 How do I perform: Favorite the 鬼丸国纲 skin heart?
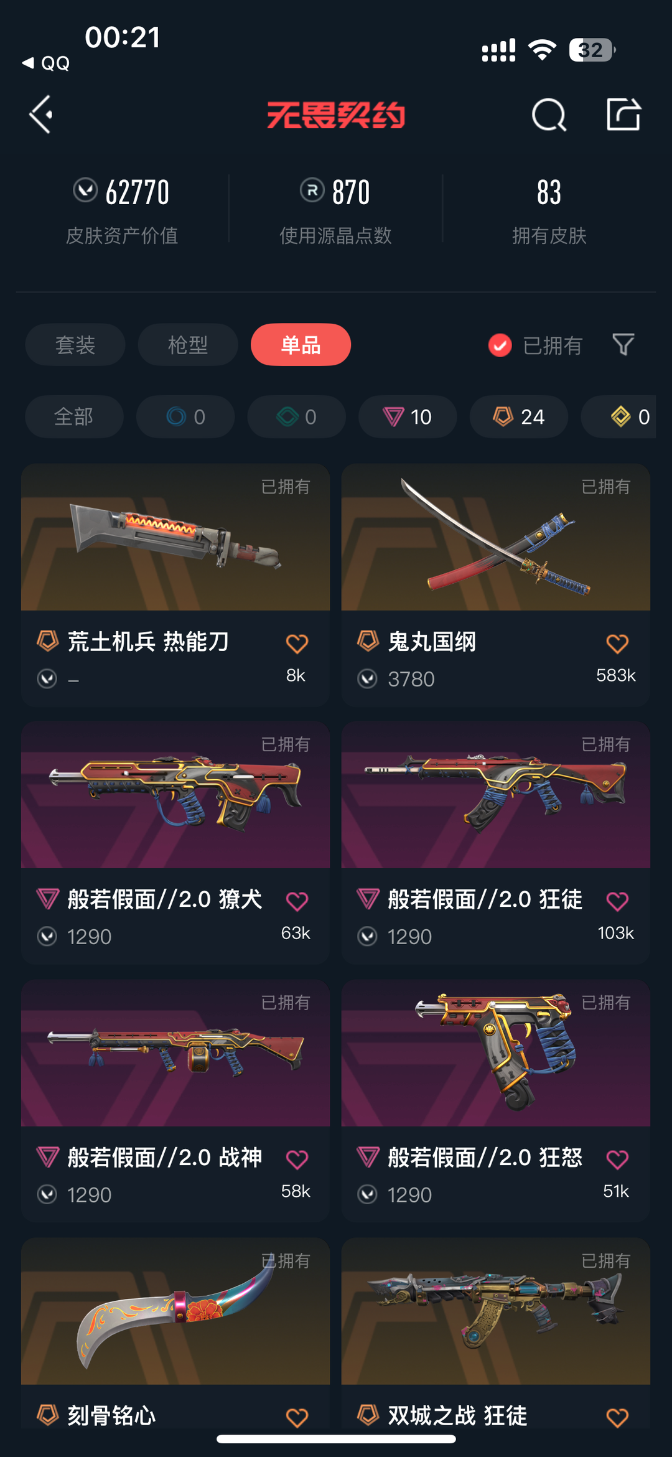(617, 644)
